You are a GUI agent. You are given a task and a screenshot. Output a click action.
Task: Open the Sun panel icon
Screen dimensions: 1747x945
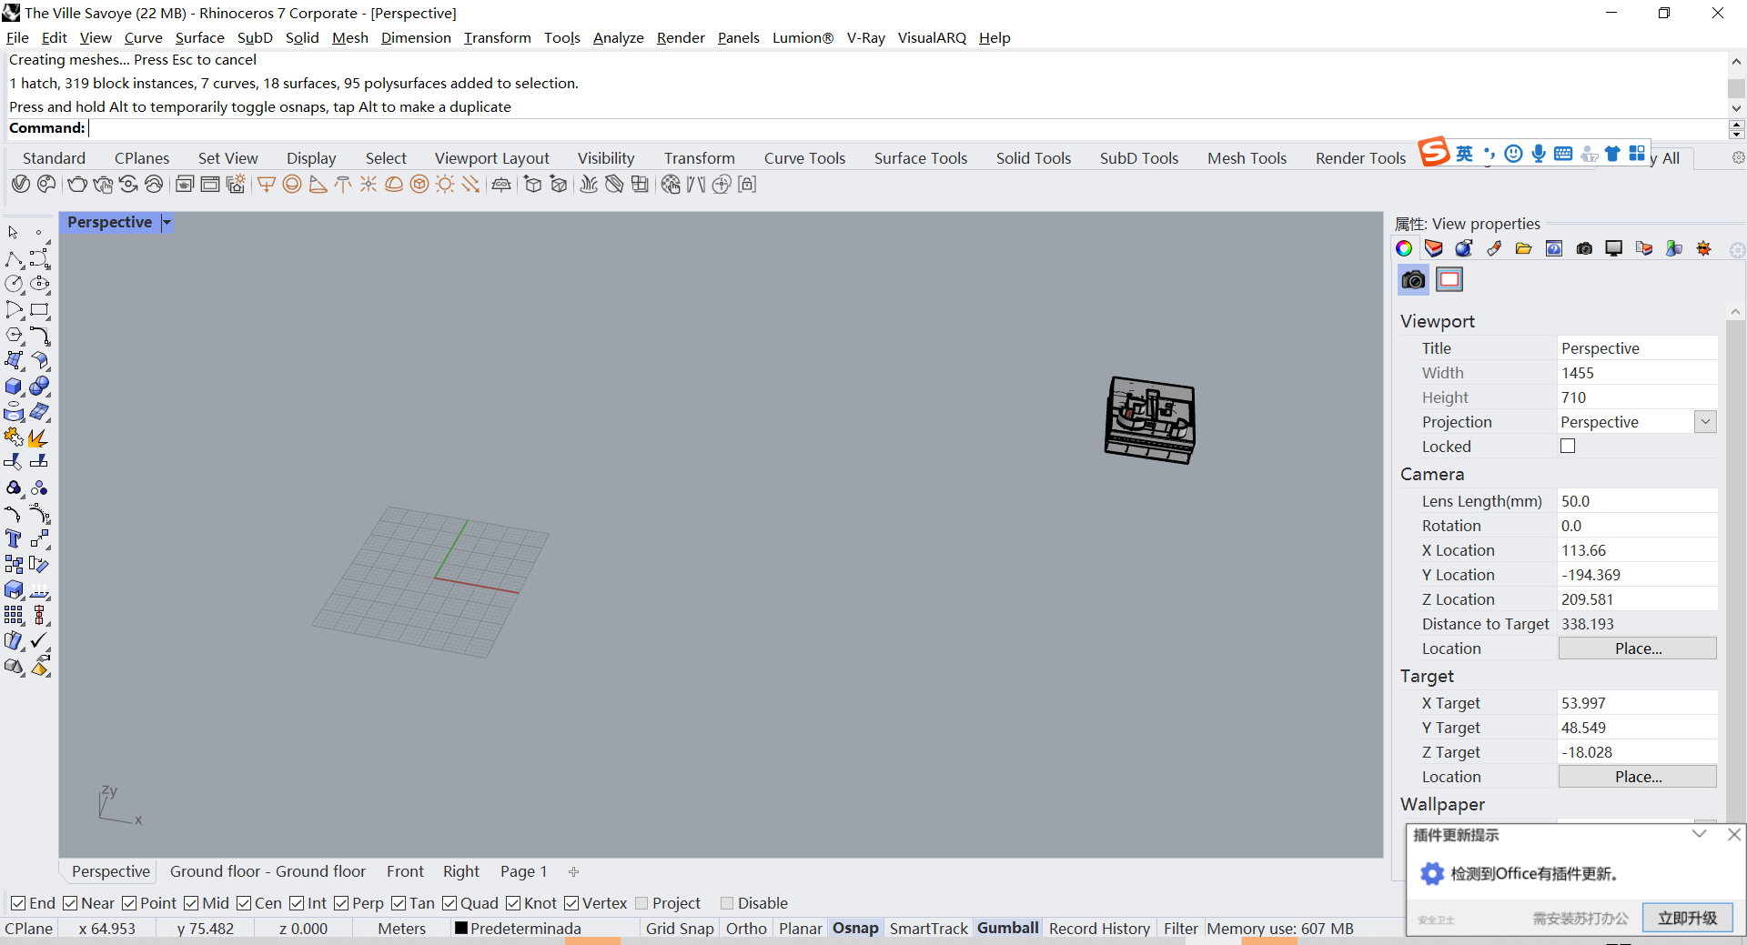[1704, 248]
